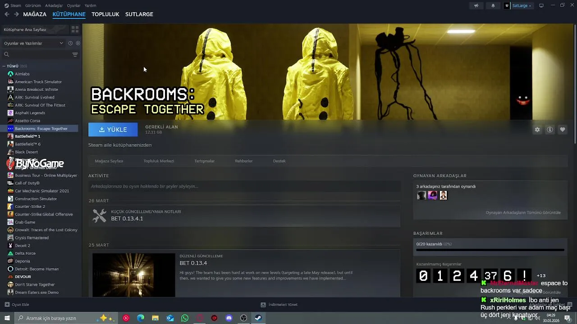The width and height of the screenshot is (577, 324).
Task: Open Destek link
Action: [x=279, y=161]
